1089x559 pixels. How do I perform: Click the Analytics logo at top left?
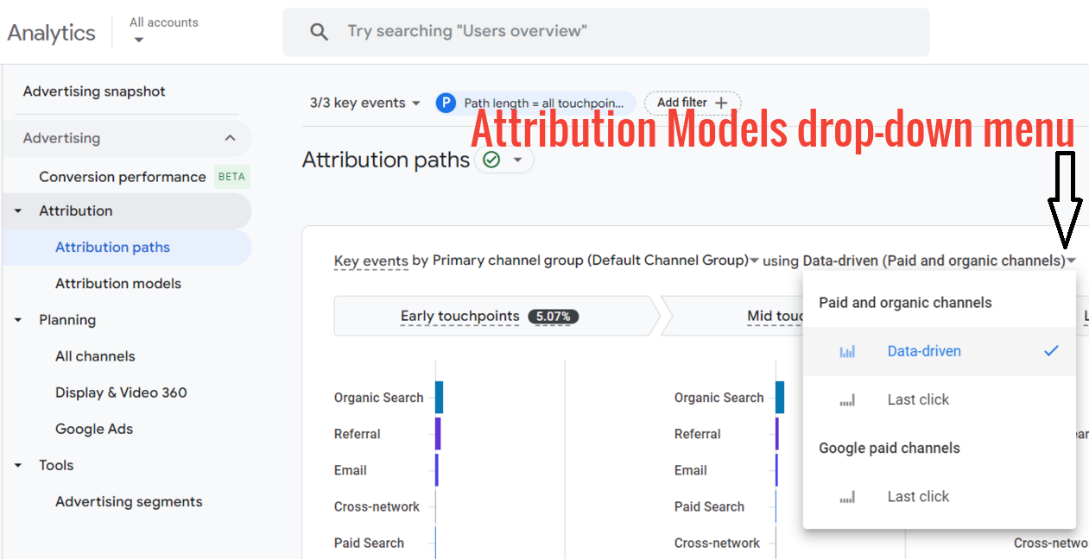pyautogui.click(x=51, y=32)
